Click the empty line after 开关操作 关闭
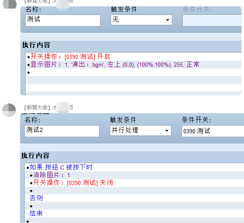This screenshot has height=223, width=244. point(135,191)
